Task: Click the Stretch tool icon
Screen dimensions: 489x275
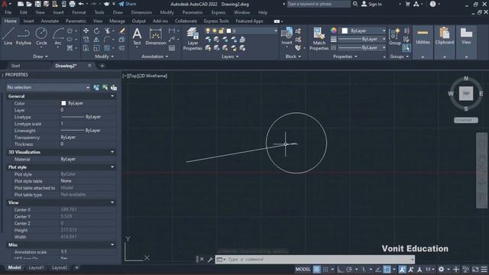Action: [x=86, y=48]
